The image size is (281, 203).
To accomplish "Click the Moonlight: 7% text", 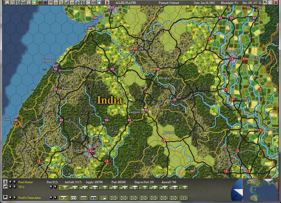I will tap(229, 3).
